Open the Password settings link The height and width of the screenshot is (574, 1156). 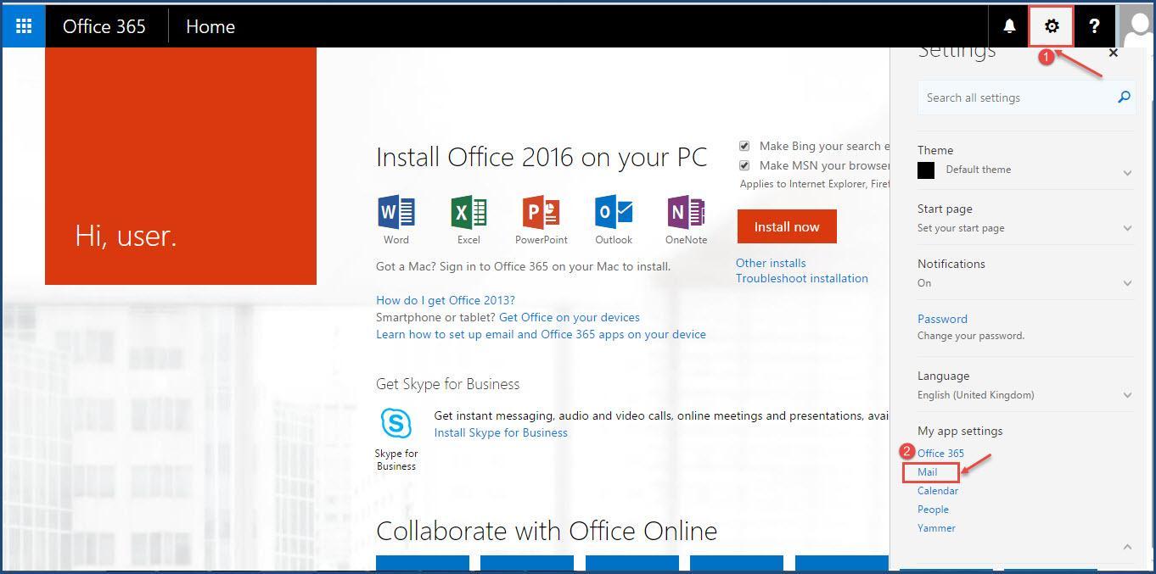click(x=942, y=319)
